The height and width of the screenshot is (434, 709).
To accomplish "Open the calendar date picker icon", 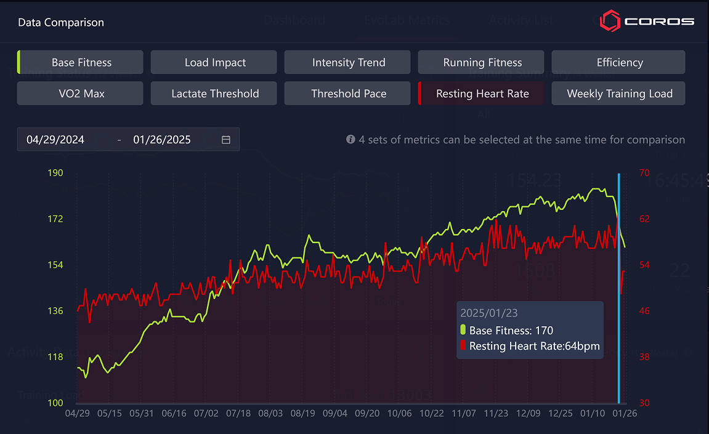I will point(226,140).
